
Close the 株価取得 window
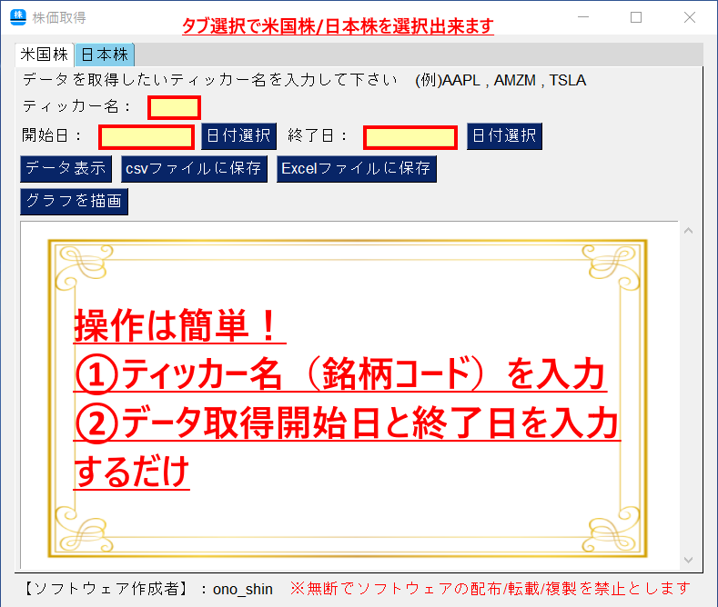(x=690, y=17)
